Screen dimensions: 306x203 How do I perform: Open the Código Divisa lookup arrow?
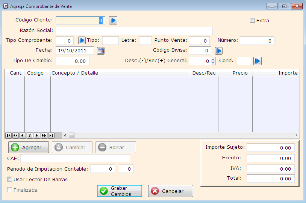pyautogui.click(x=219, y=50)
